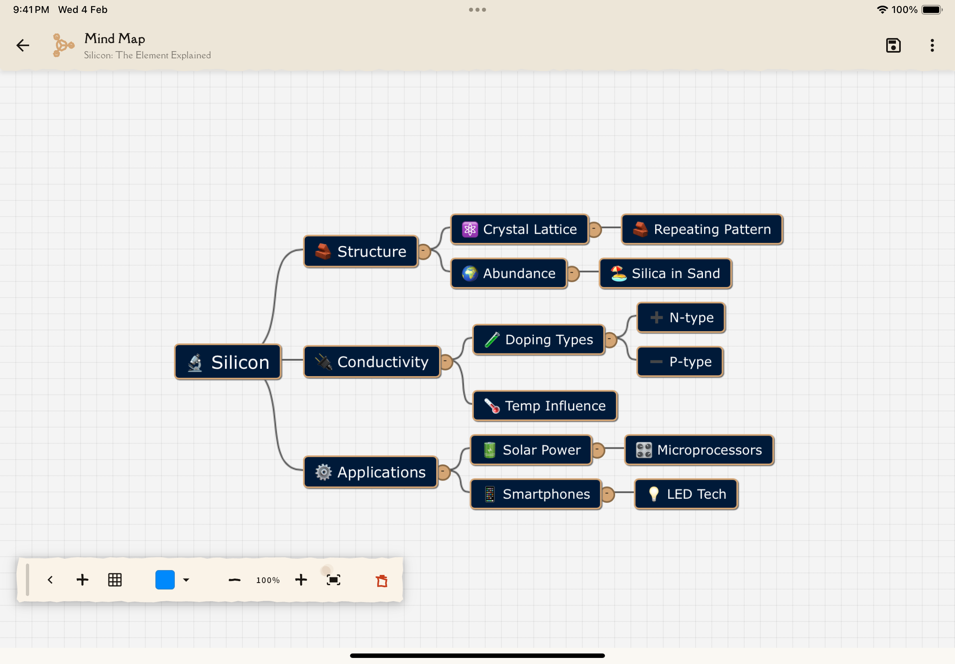This screenshot has height=664, width=955.
Task: Add a new node with plus button
Action: point(82,579)
